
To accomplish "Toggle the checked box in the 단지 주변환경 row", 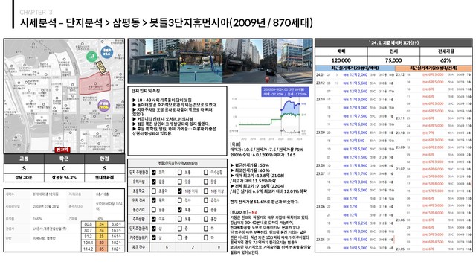I will [154, 172].
